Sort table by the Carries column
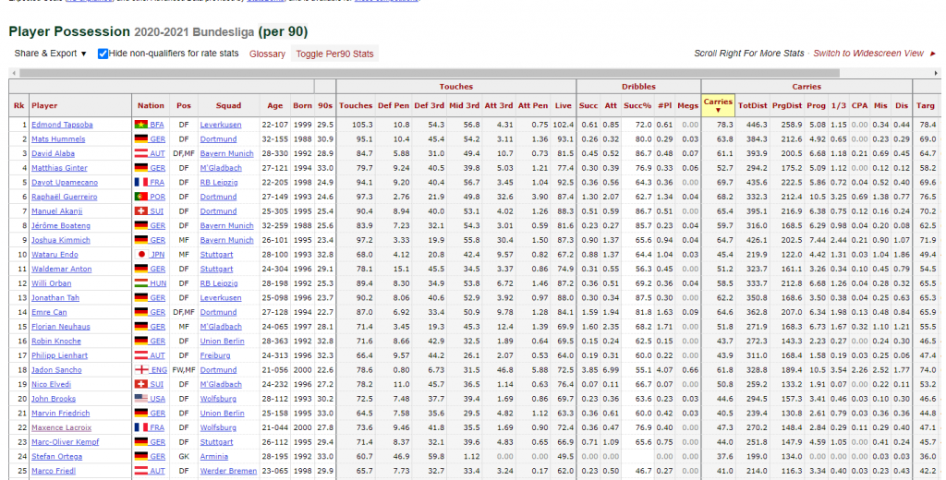This screenshot has height=480, width=946. click(718, 102)
